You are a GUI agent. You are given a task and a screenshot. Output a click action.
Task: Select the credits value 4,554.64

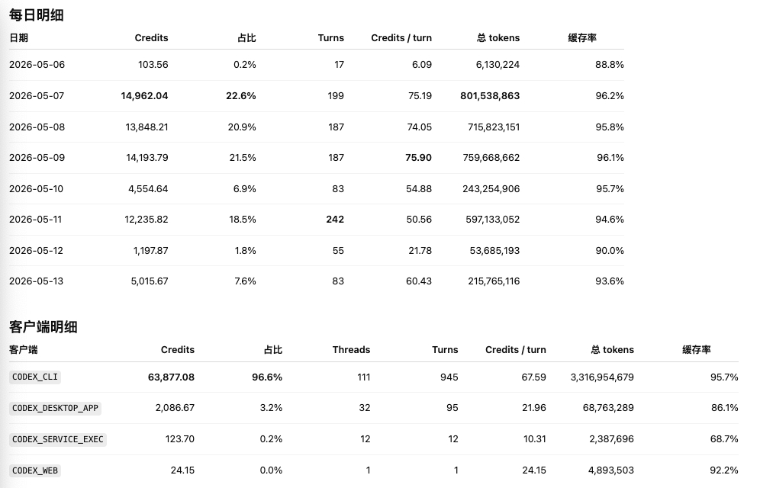tap(148, 189)
